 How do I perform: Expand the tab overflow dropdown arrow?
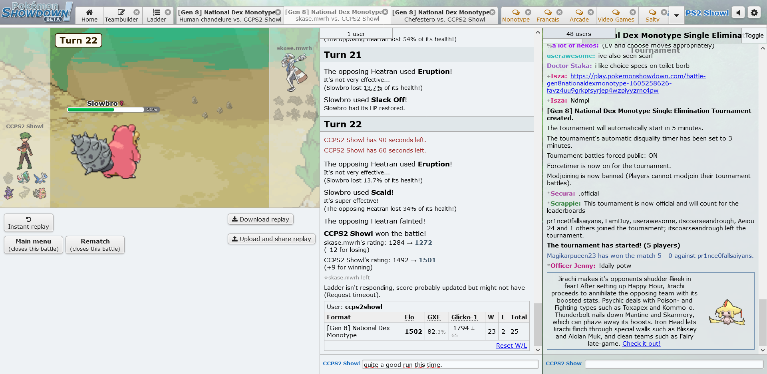(676, 16)
